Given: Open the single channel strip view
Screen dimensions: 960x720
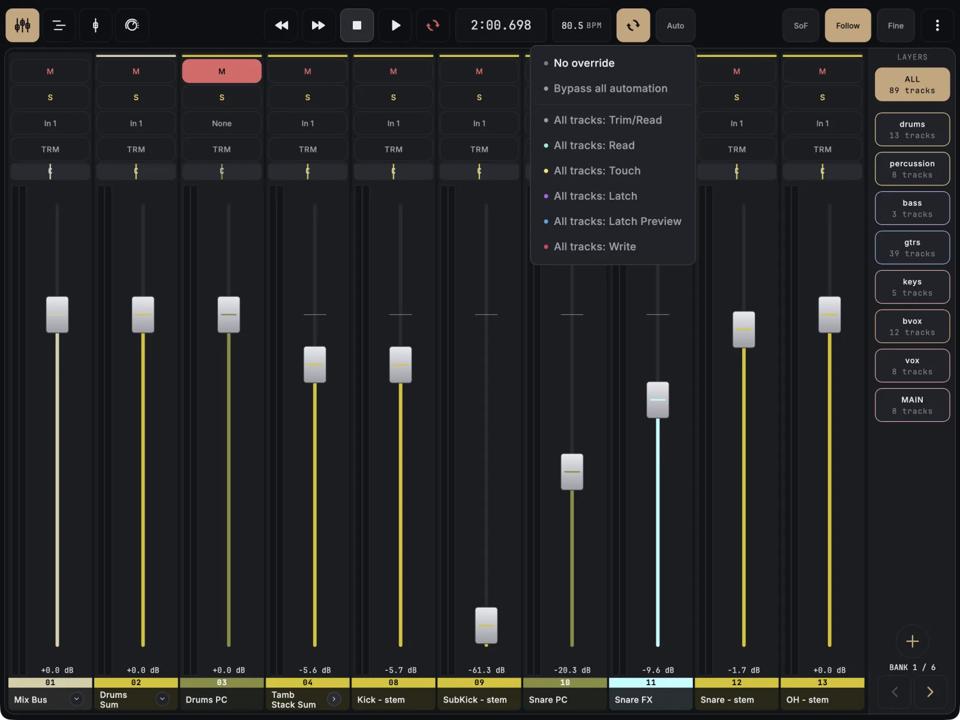Looking at the screenshot, I should (95, 25).
